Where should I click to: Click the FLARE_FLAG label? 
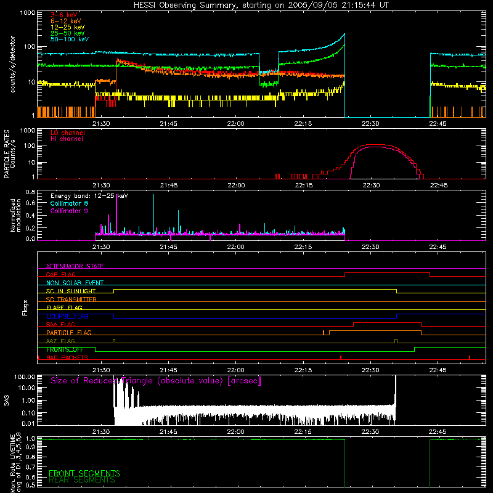pos(64,308)
